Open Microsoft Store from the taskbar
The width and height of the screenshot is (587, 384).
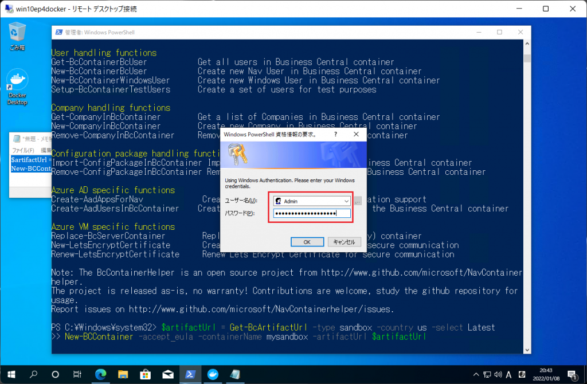[x=145, y=374]
